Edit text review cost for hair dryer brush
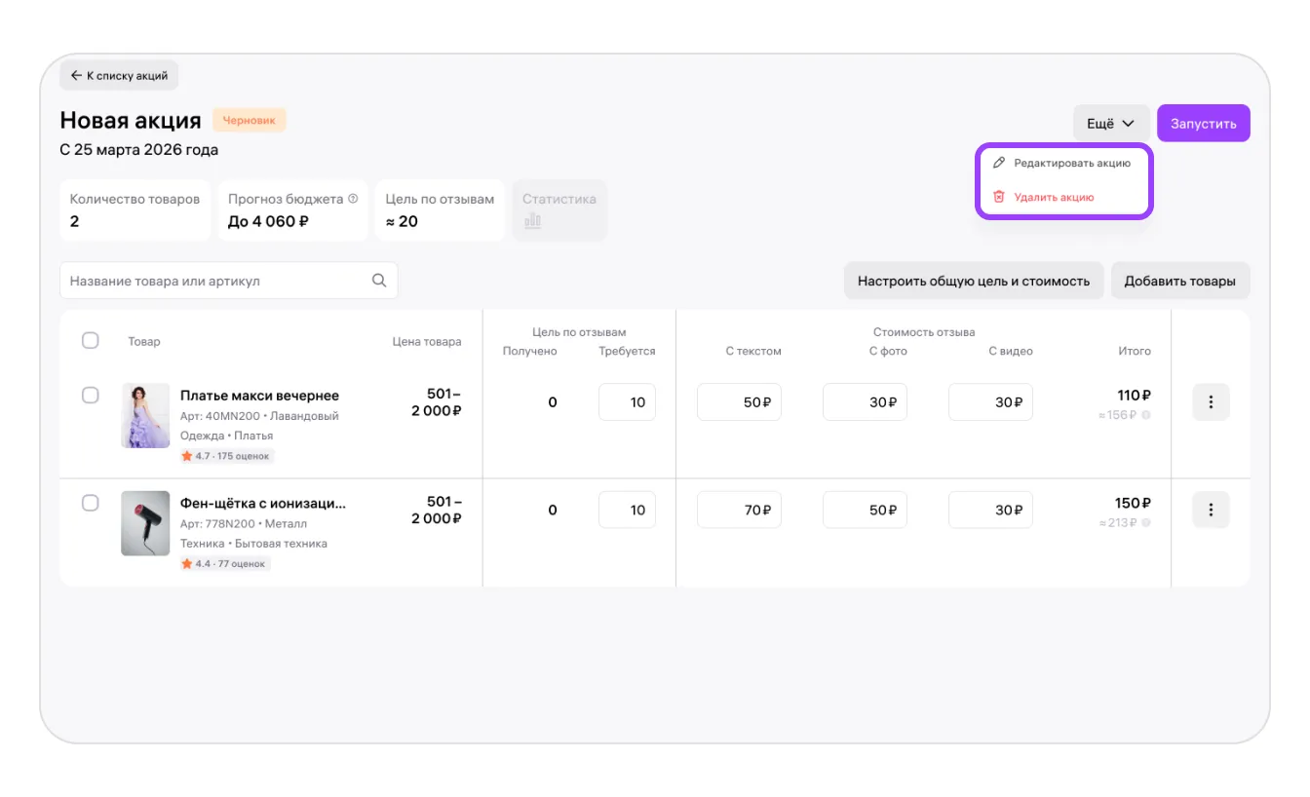 (x=739, y=510)
